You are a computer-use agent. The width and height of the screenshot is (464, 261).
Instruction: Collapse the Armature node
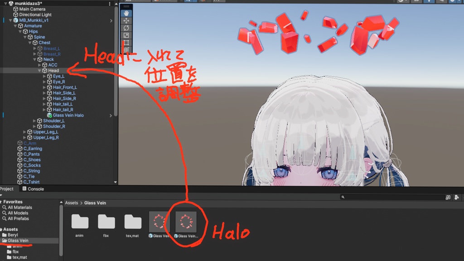[x=15, y=26]
